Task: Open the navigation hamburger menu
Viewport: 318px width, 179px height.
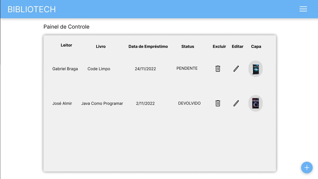Action: pyautogui.click(x=303, y=9)
